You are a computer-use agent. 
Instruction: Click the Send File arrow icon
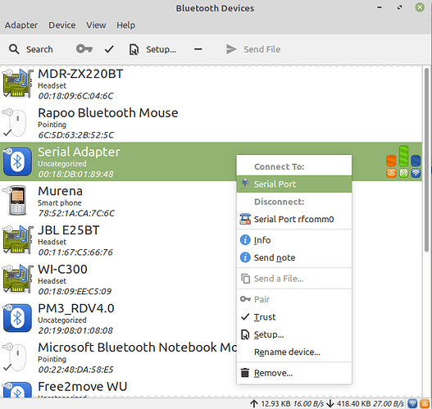(231, 49)
